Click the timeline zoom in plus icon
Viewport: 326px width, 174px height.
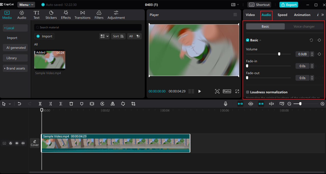322,104
